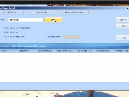Toggle Get Index Page Count checkbox
Screen dimensions: 129x97
coord(4,37)
